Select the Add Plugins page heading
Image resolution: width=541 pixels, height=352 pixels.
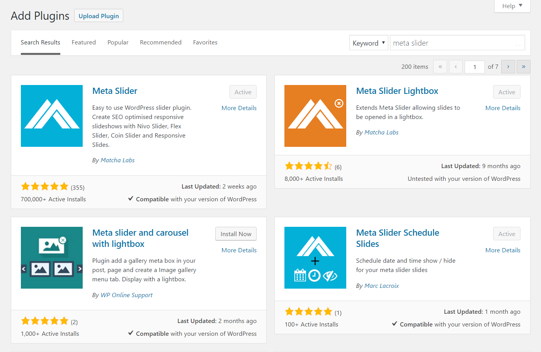[40, 16]
